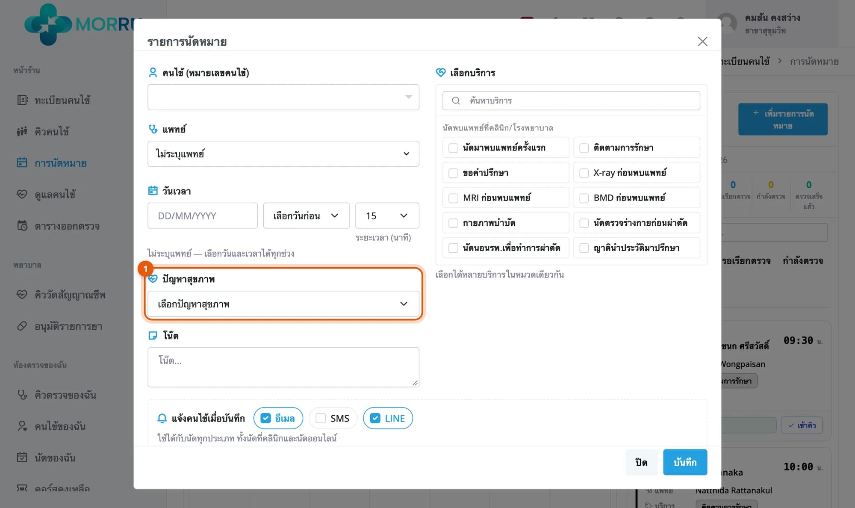The image size is (855, 508).
Task: Enable SMS notification checkbox
Action: (x=321, y=418)
